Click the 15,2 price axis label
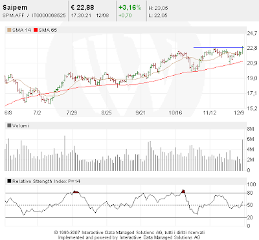 coord(253,108)
